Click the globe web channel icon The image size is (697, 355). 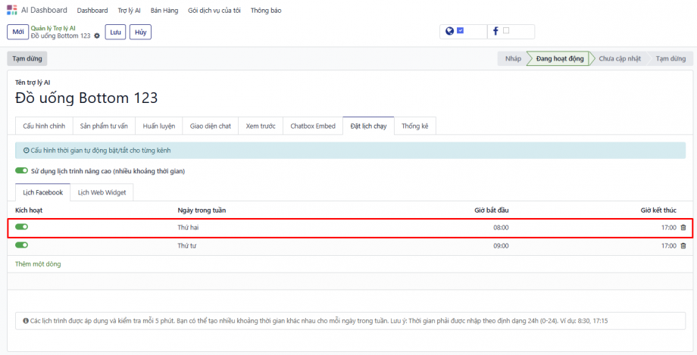[x=449, y=31]
